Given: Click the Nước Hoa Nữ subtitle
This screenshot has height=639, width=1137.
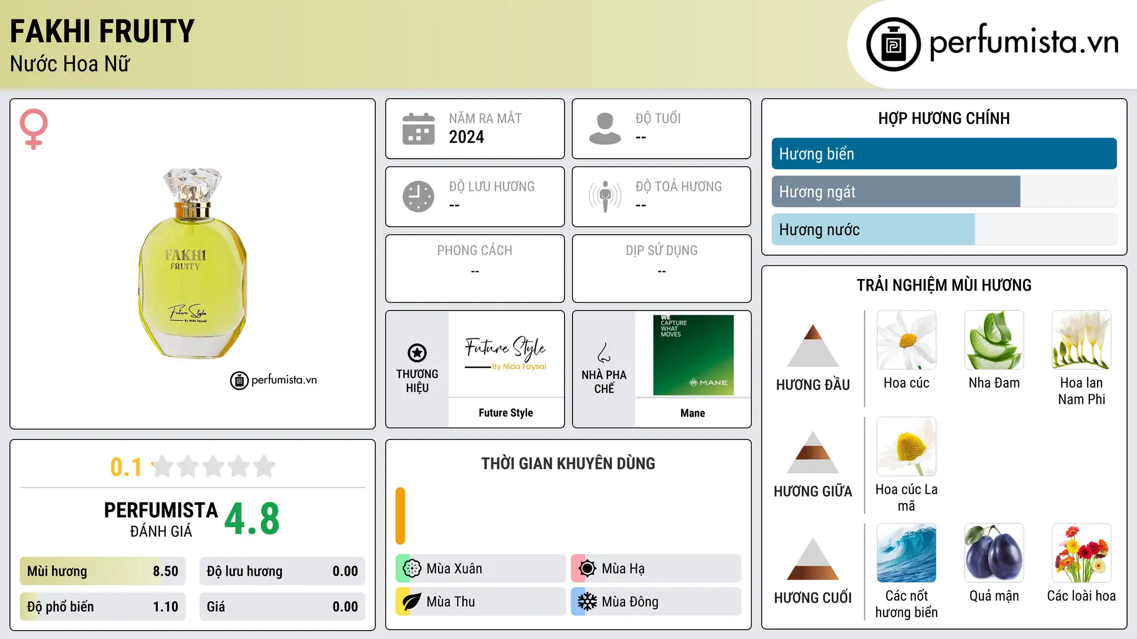Looking at the screenshot, I should point(70,64).
